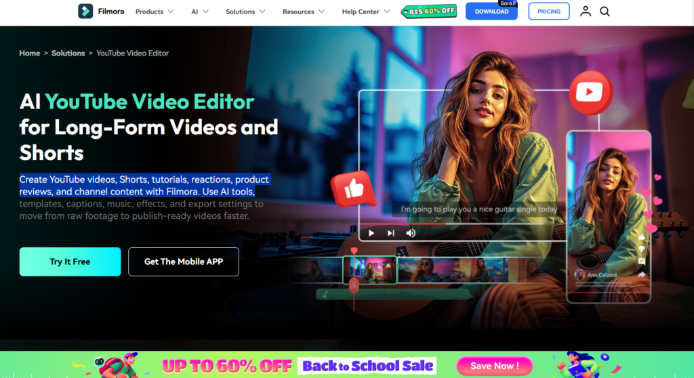Click the Filmora brand name

[111, 12]
